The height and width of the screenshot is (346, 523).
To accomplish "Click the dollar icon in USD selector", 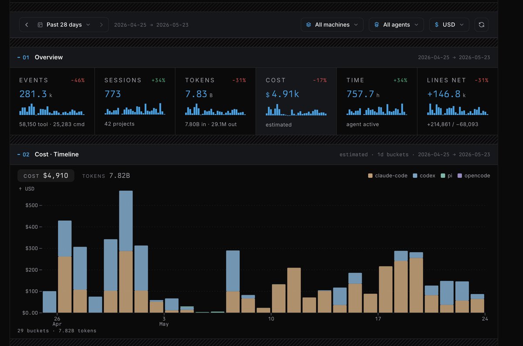I will point(437,25).
